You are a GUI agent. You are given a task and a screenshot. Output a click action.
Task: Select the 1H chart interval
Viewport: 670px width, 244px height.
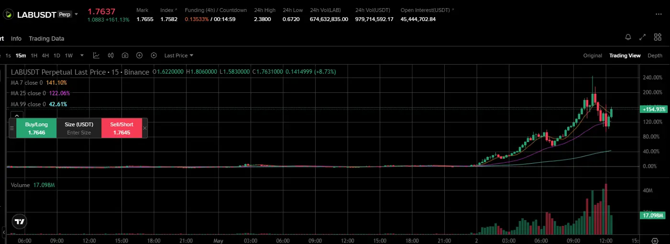(34, 55)
